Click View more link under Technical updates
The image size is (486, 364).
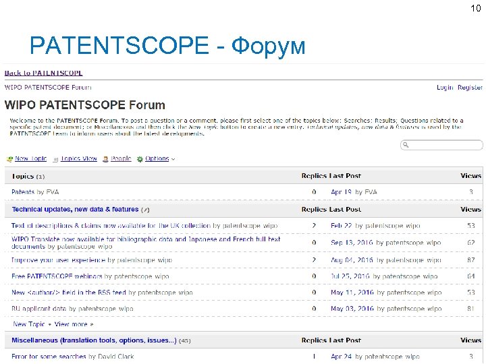click(74, 324)
